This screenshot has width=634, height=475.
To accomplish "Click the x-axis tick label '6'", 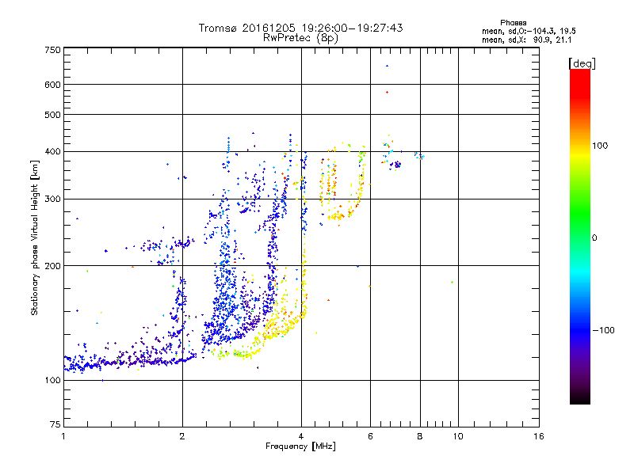I will pyautogui.click(x=370, y=436).
